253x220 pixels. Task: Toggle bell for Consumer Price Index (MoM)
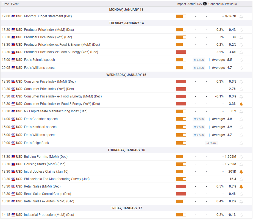click(x=241, y=82)
